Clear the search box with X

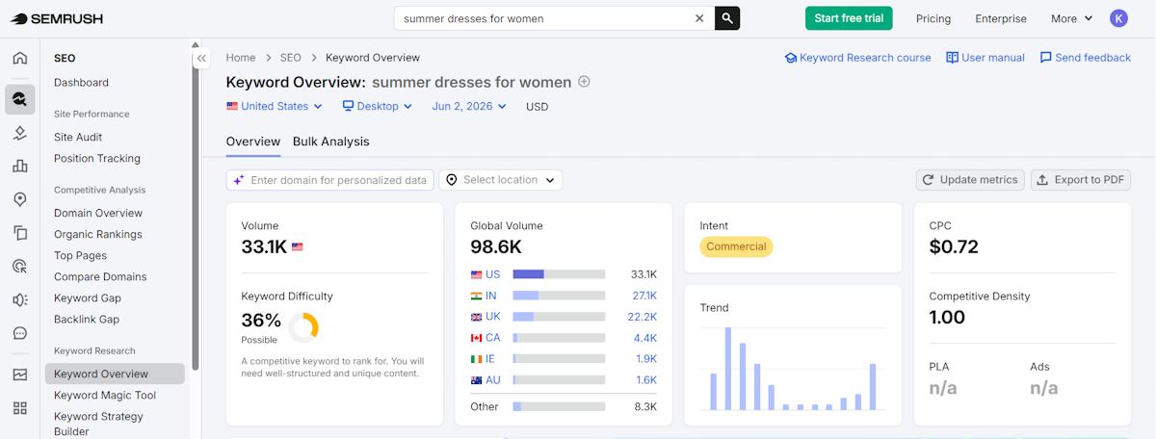[x=700, y=18]
